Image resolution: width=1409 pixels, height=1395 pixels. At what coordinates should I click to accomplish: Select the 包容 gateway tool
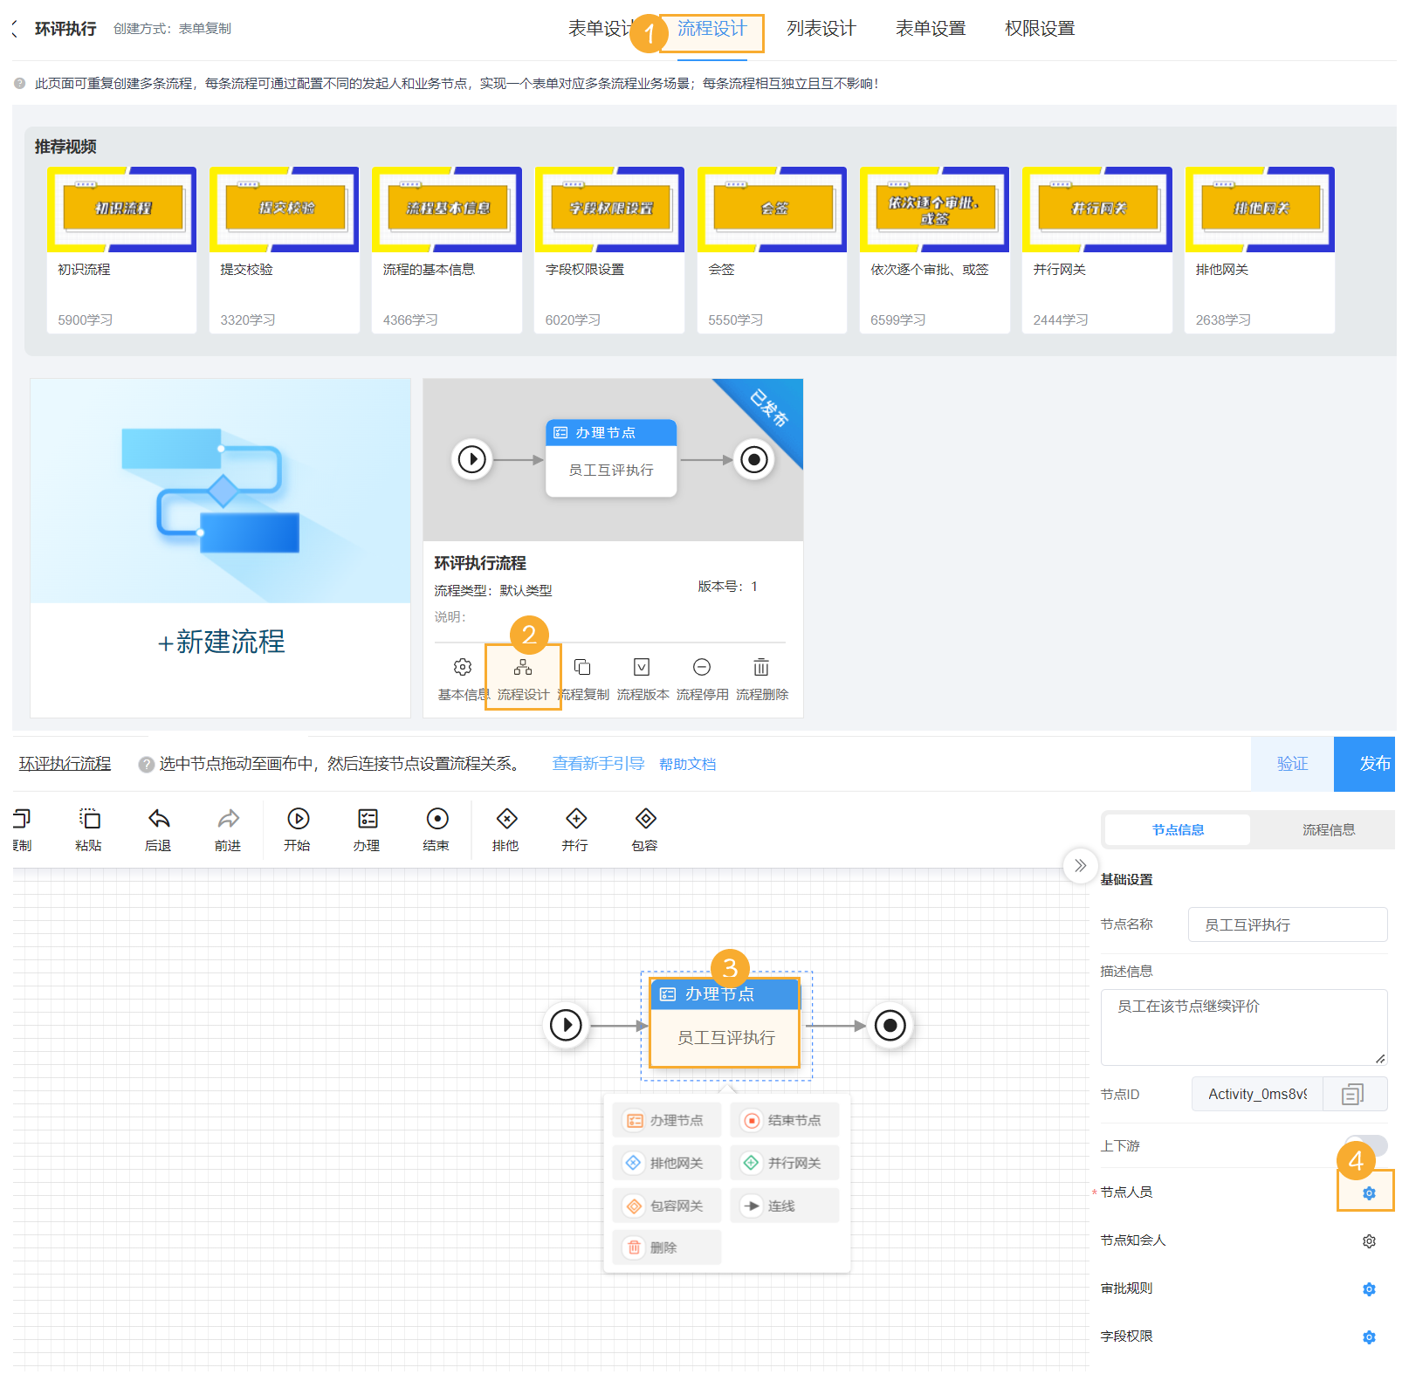pyautogui.click(x=644, y=828)
